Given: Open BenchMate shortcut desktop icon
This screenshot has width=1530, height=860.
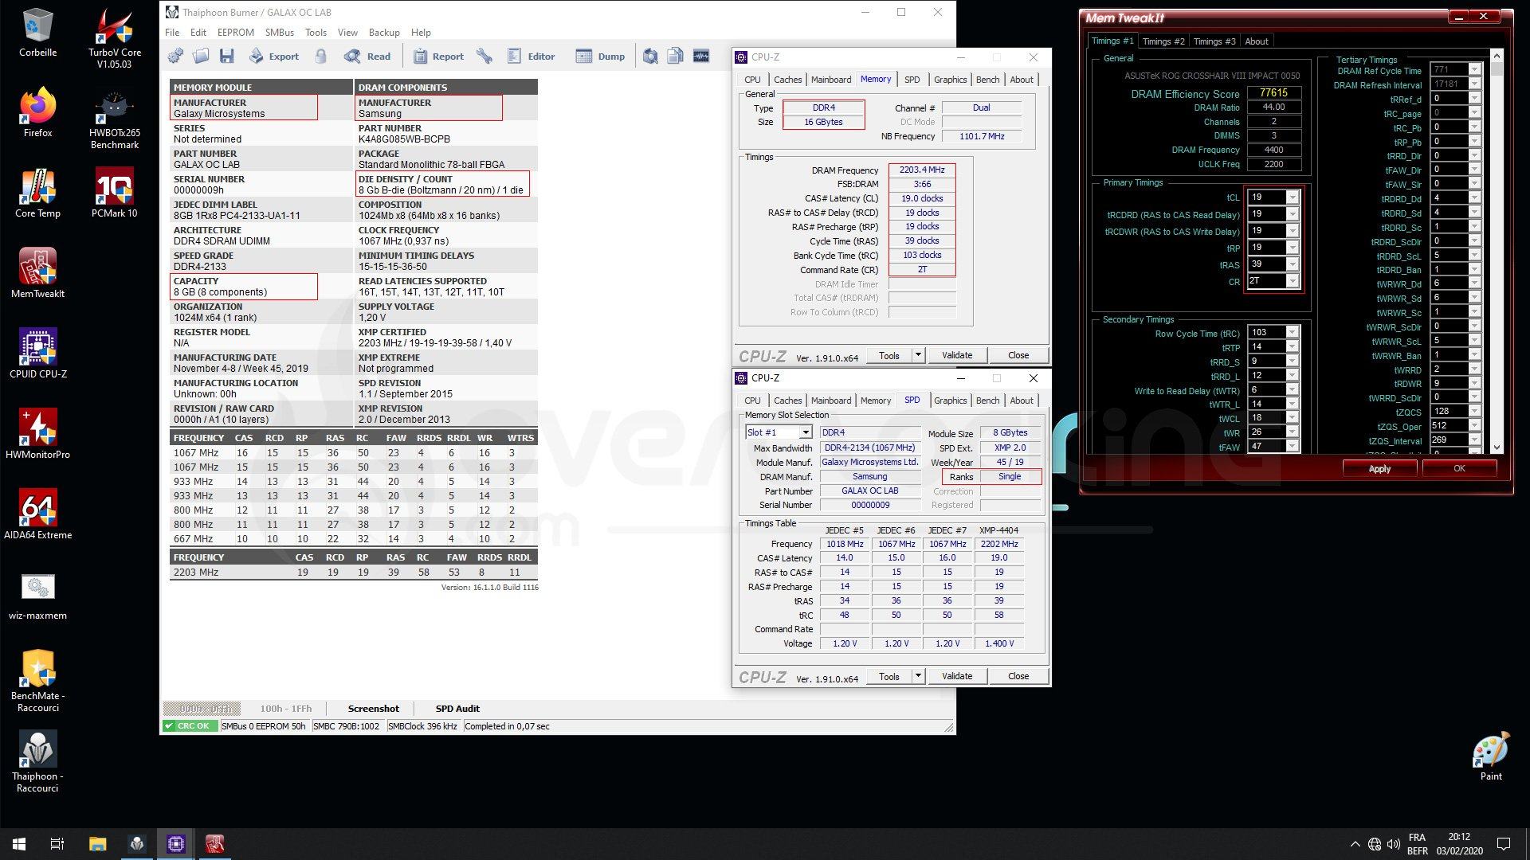Looking at the screenshot, I should [37, 682].
